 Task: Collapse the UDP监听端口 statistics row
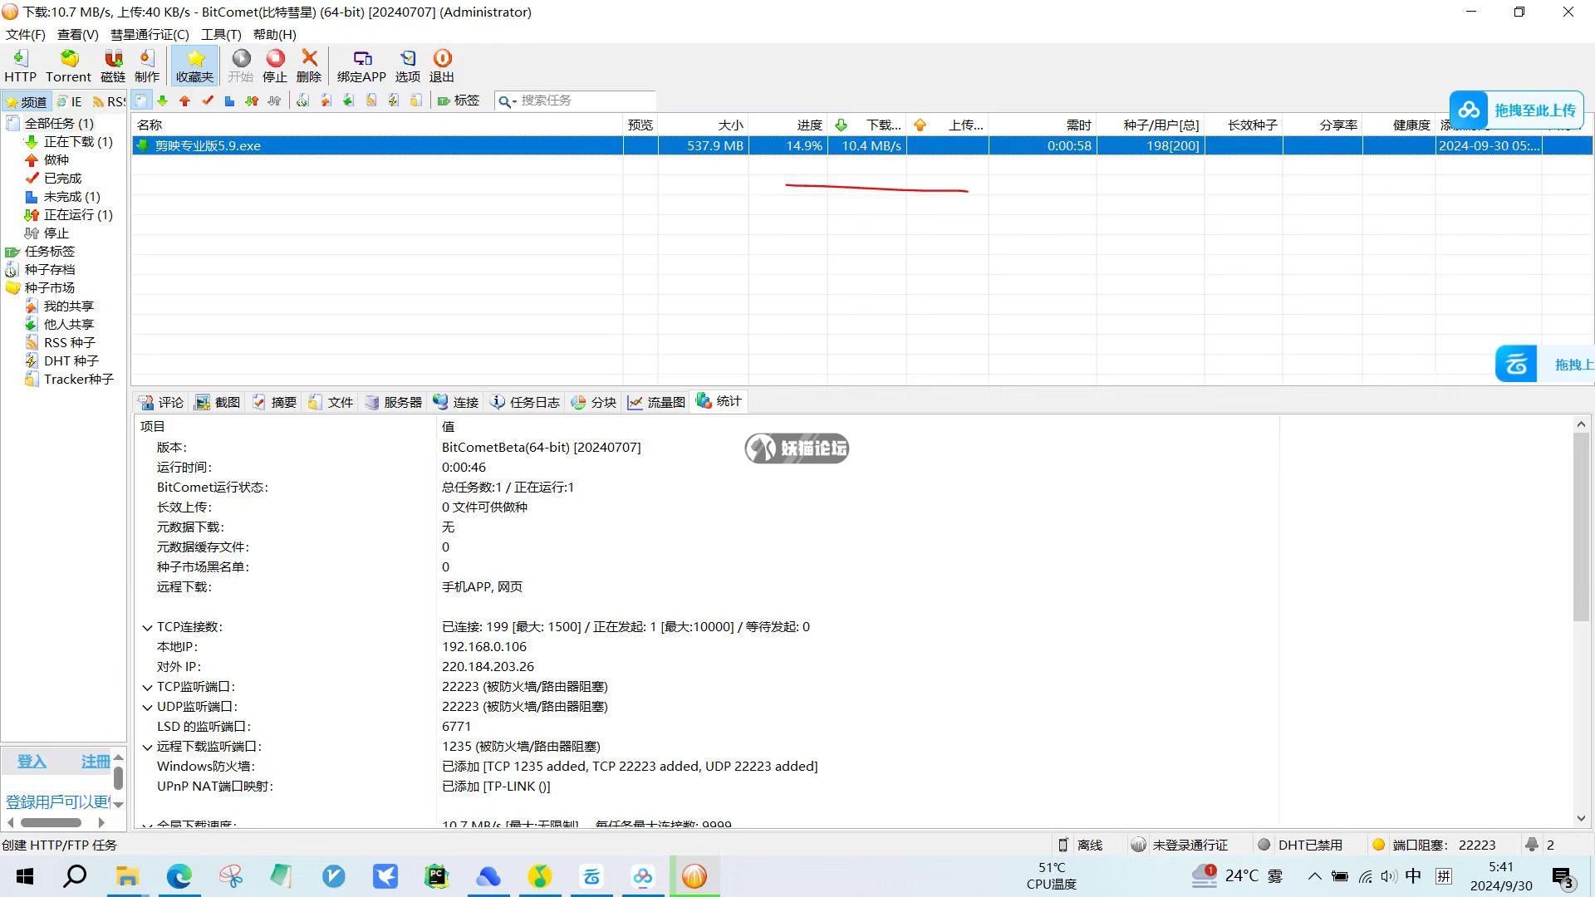coord(147,708)
